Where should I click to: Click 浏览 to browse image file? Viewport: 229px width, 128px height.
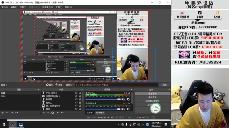point(165,85)
